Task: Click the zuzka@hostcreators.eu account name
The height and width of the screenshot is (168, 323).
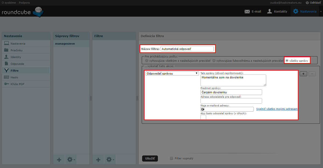Action: pyautogui.click(x=286, y=2)
